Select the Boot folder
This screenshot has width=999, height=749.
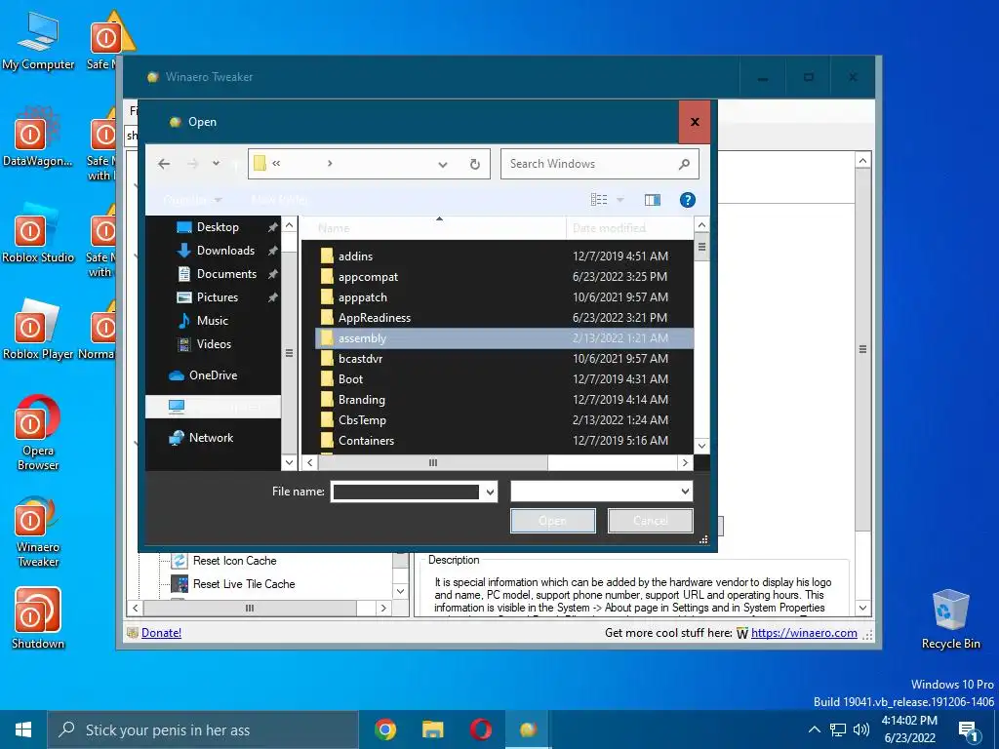[x=350, y=379]
